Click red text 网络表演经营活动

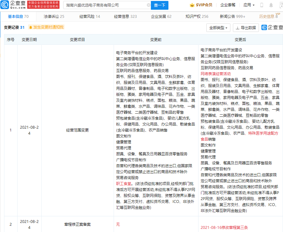pos(216,74)
